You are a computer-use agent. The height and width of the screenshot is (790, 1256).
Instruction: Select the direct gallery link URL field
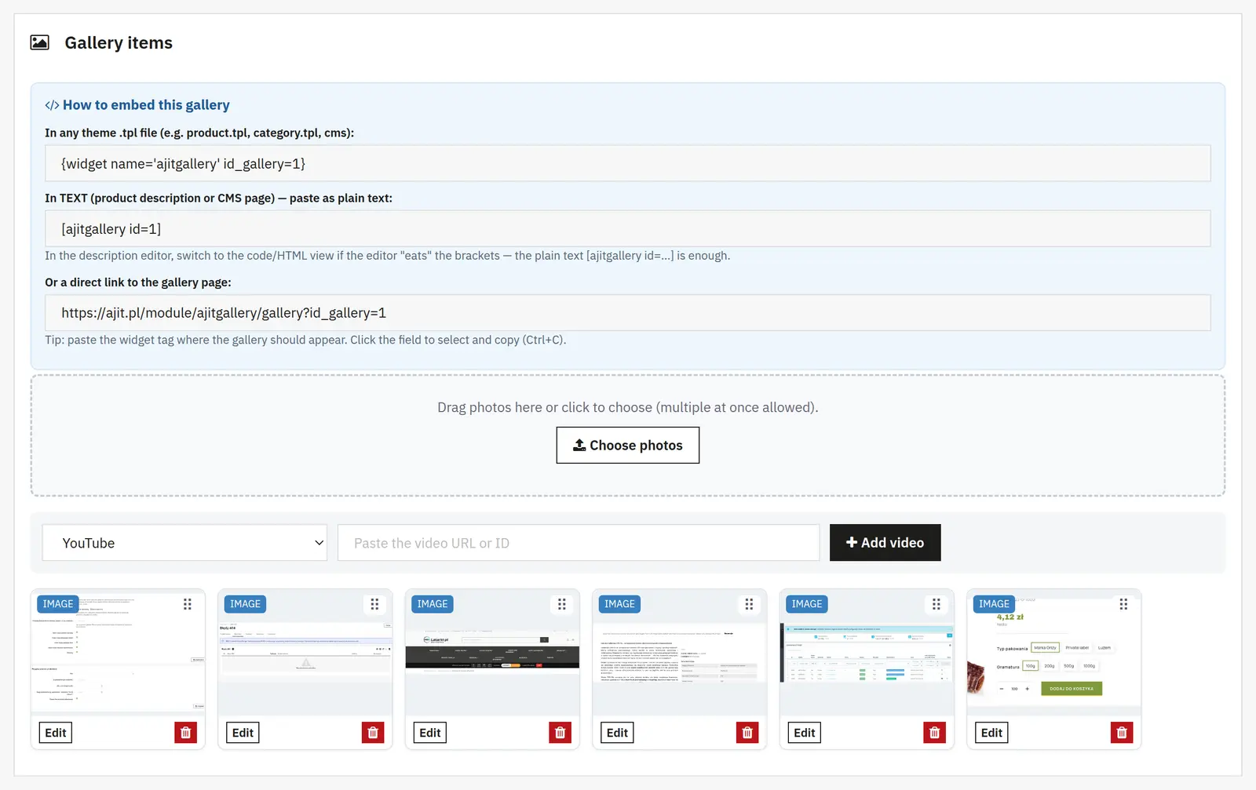[x=628, y=312]
